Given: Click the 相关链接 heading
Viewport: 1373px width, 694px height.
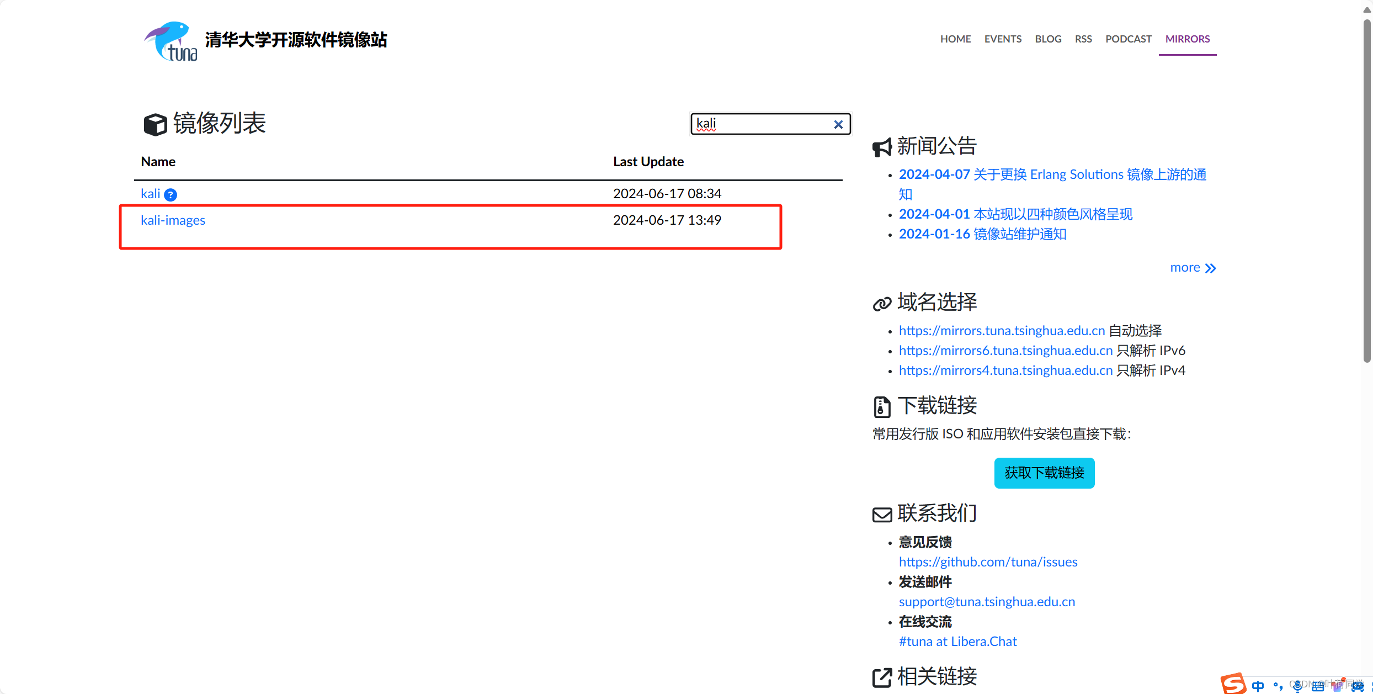Looking at the screenshot, I should click(937, 676).
